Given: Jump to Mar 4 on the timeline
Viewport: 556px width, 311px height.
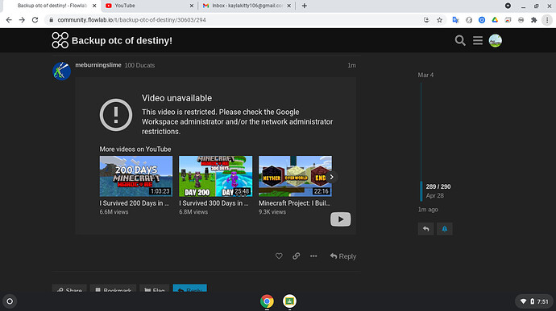Looking at the screenshot, I should 425,75.
